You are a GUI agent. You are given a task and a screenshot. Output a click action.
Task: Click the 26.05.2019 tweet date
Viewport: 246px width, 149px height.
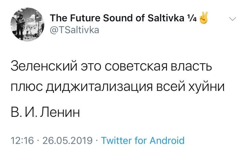click(x=68, y=140)
